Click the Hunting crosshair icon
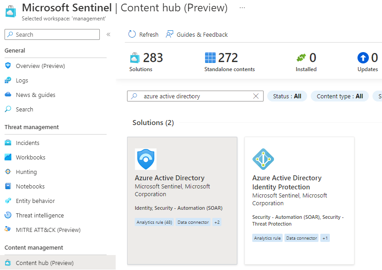Screen dimensions: 382x270 8,172
